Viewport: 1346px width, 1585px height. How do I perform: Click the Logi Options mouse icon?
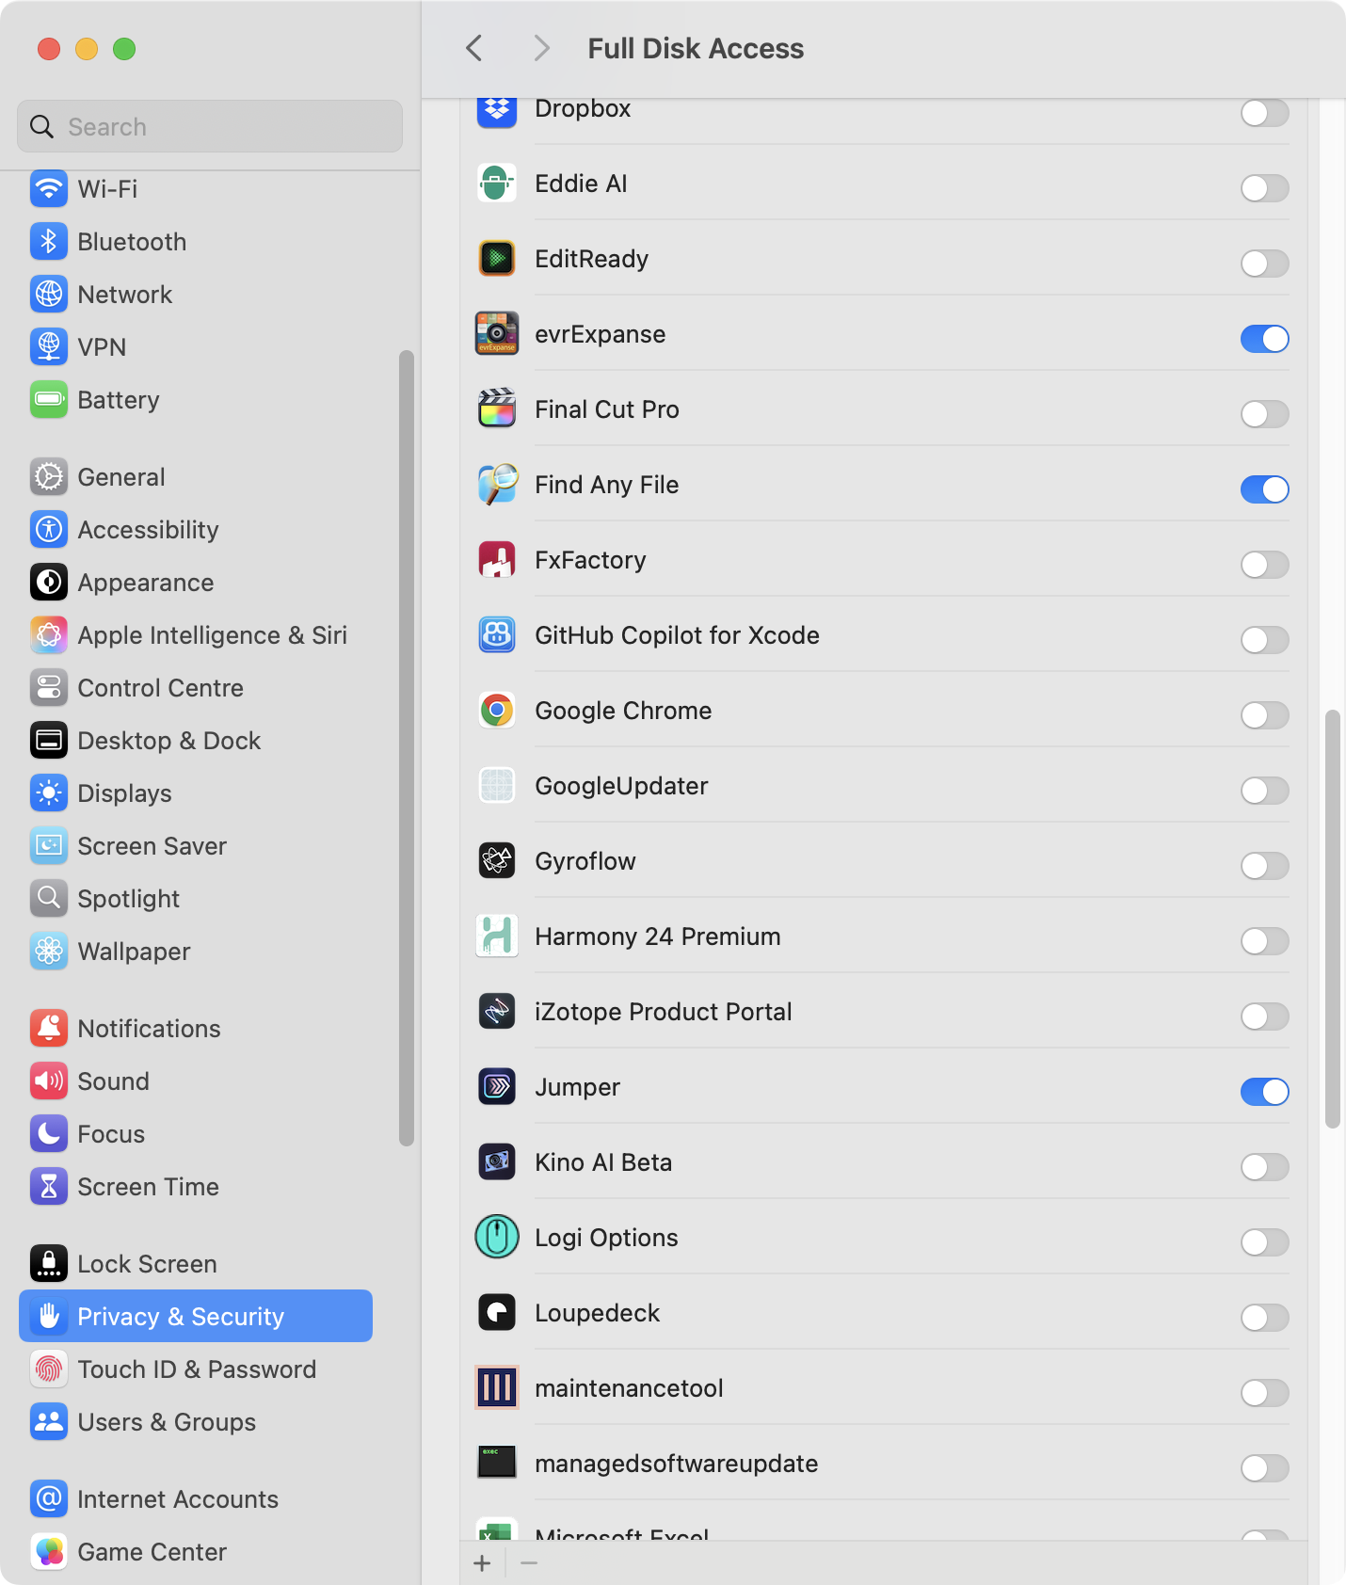click(497, 1237)
